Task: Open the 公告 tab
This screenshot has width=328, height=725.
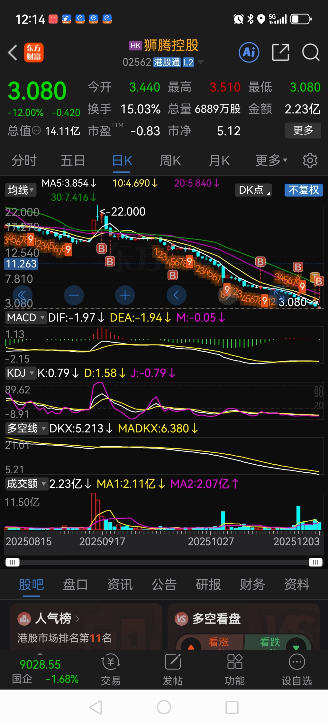Action: tap(164, 584)
